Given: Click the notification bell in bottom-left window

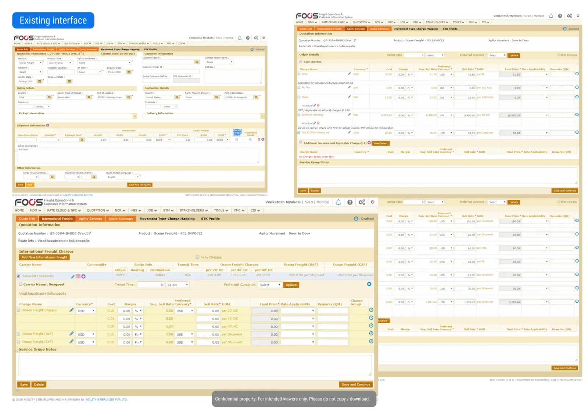Looking at the screenshot, I should point(338,202).
